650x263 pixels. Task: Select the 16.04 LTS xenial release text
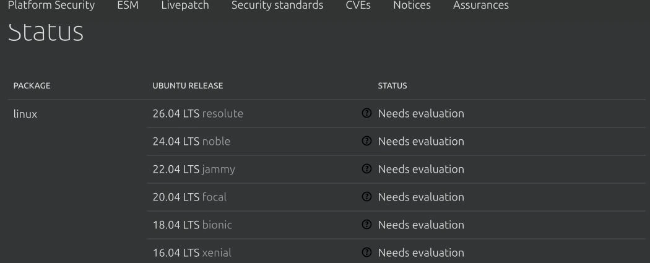[x=192, y=252]
